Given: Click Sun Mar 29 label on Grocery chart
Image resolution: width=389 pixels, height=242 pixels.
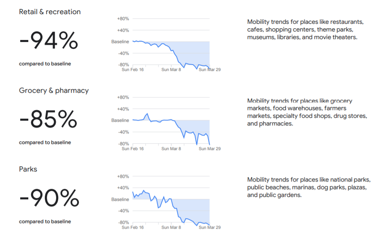Looking at the screenshot, I should (x=210, y=148).
